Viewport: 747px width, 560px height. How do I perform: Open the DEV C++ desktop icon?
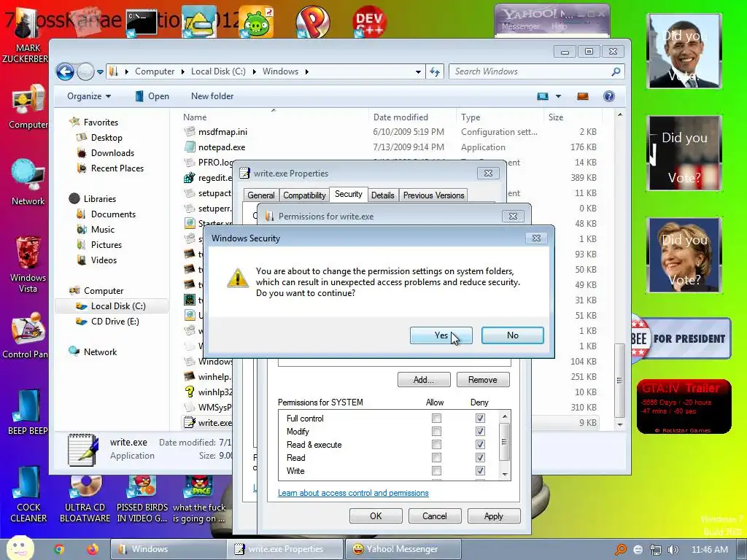369,21
